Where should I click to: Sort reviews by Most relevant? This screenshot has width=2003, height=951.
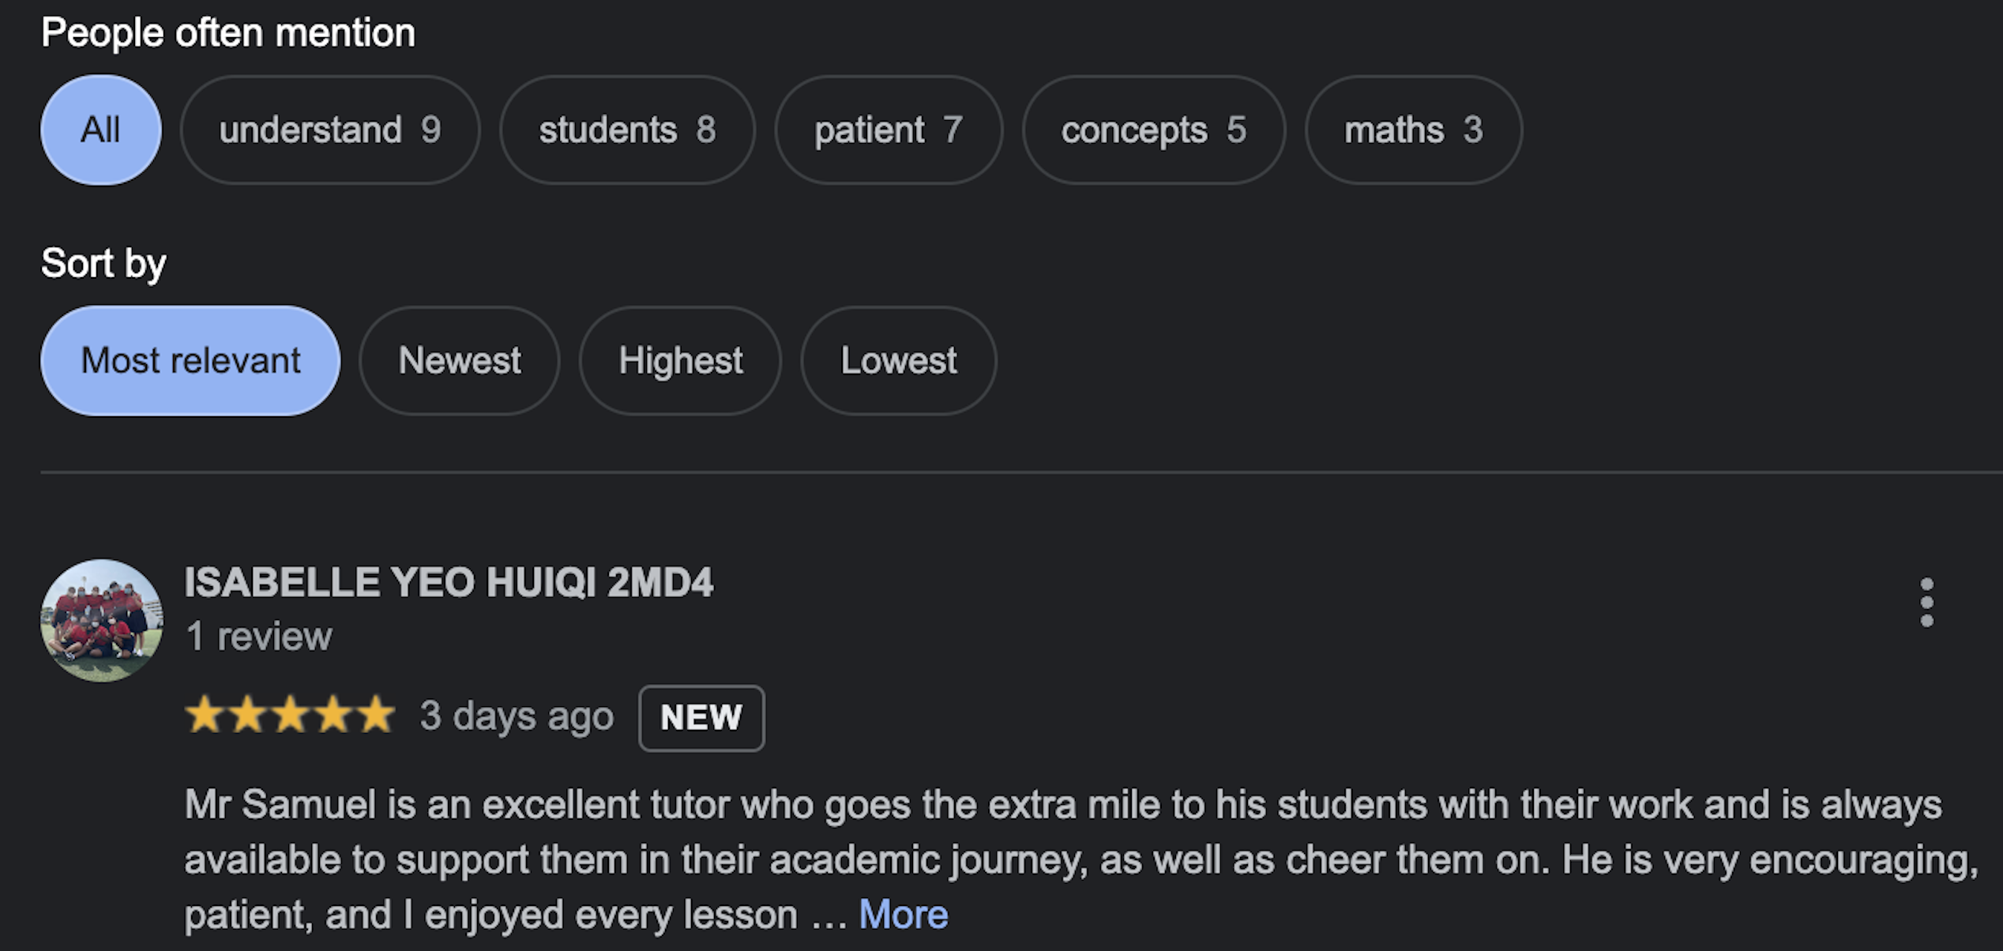click(x=190, y=361)
